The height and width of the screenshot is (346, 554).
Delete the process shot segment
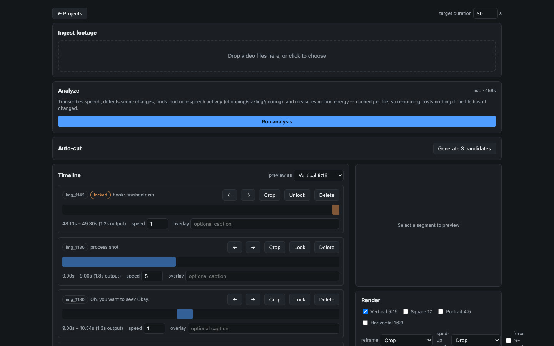click(327, 247)
